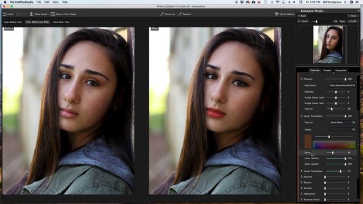
Task: Click the cloud upload menu bar icon
Action: (x=254, y=2)
